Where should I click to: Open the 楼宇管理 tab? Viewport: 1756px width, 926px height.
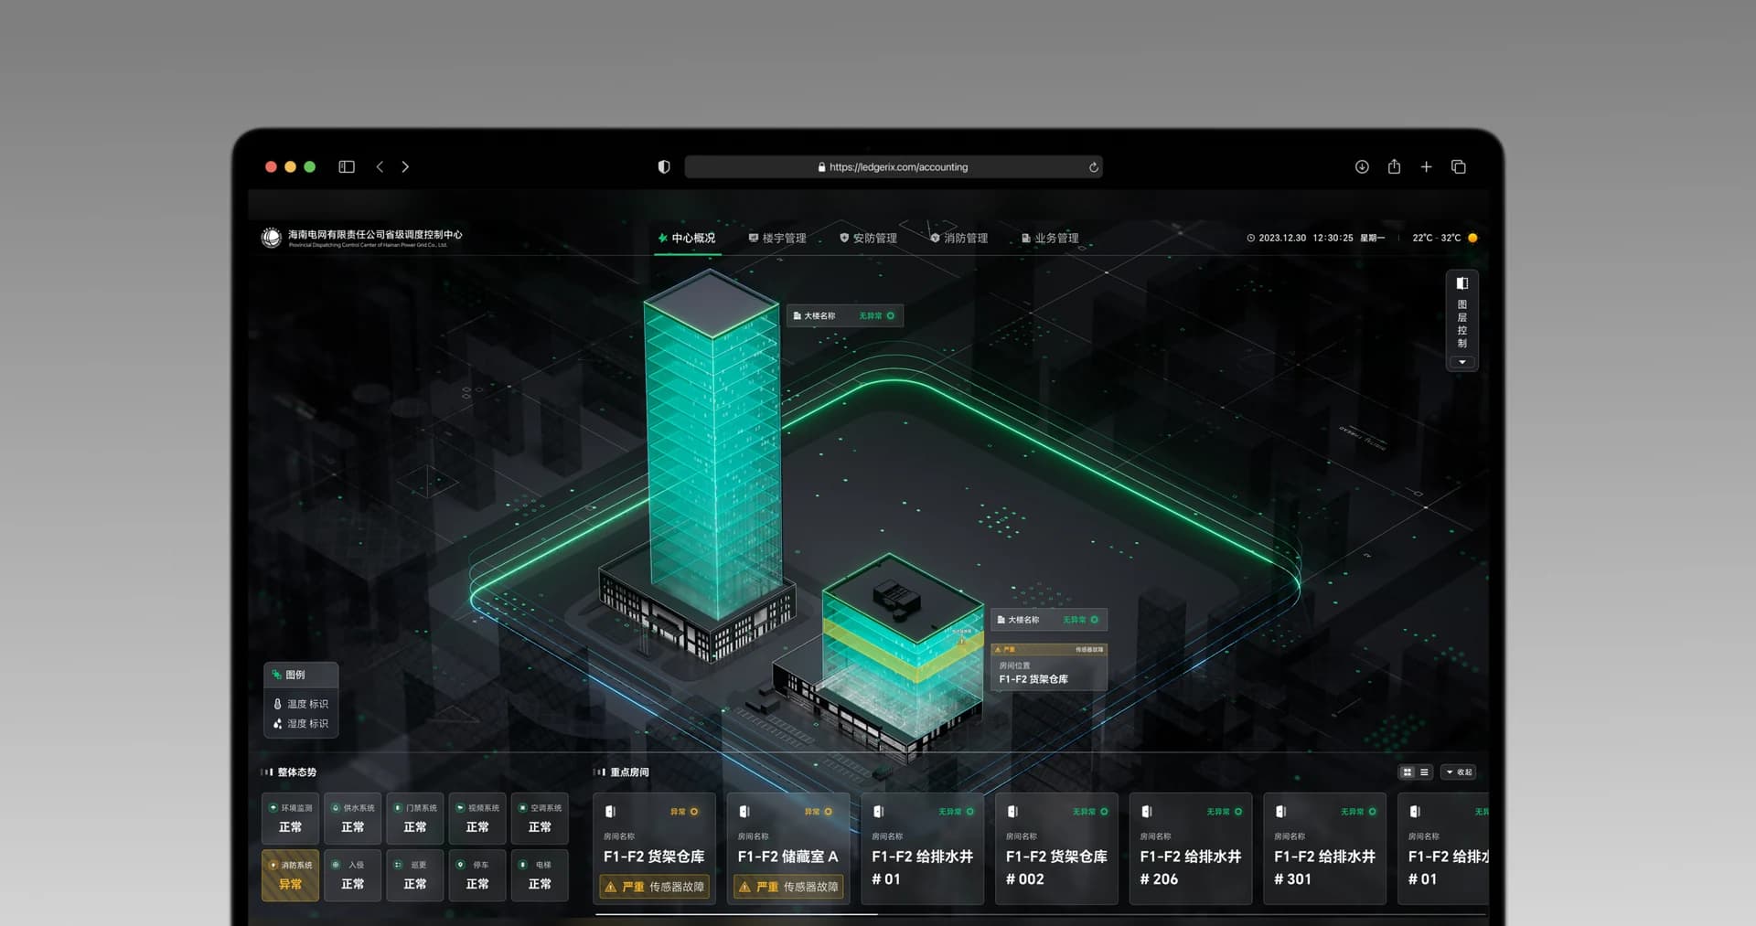pos(777,238)
